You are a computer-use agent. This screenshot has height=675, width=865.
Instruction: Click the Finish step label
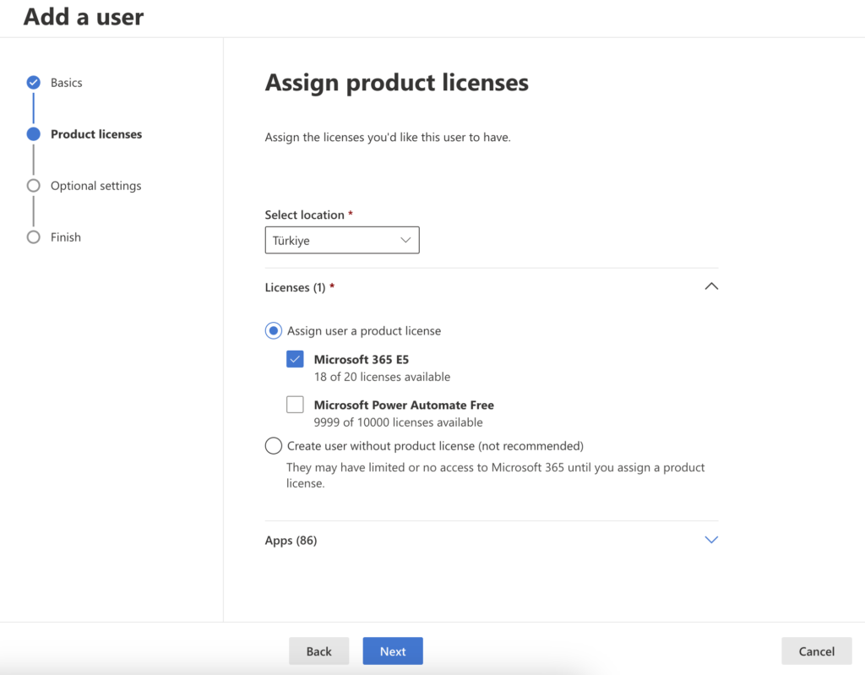coord(66,237)
